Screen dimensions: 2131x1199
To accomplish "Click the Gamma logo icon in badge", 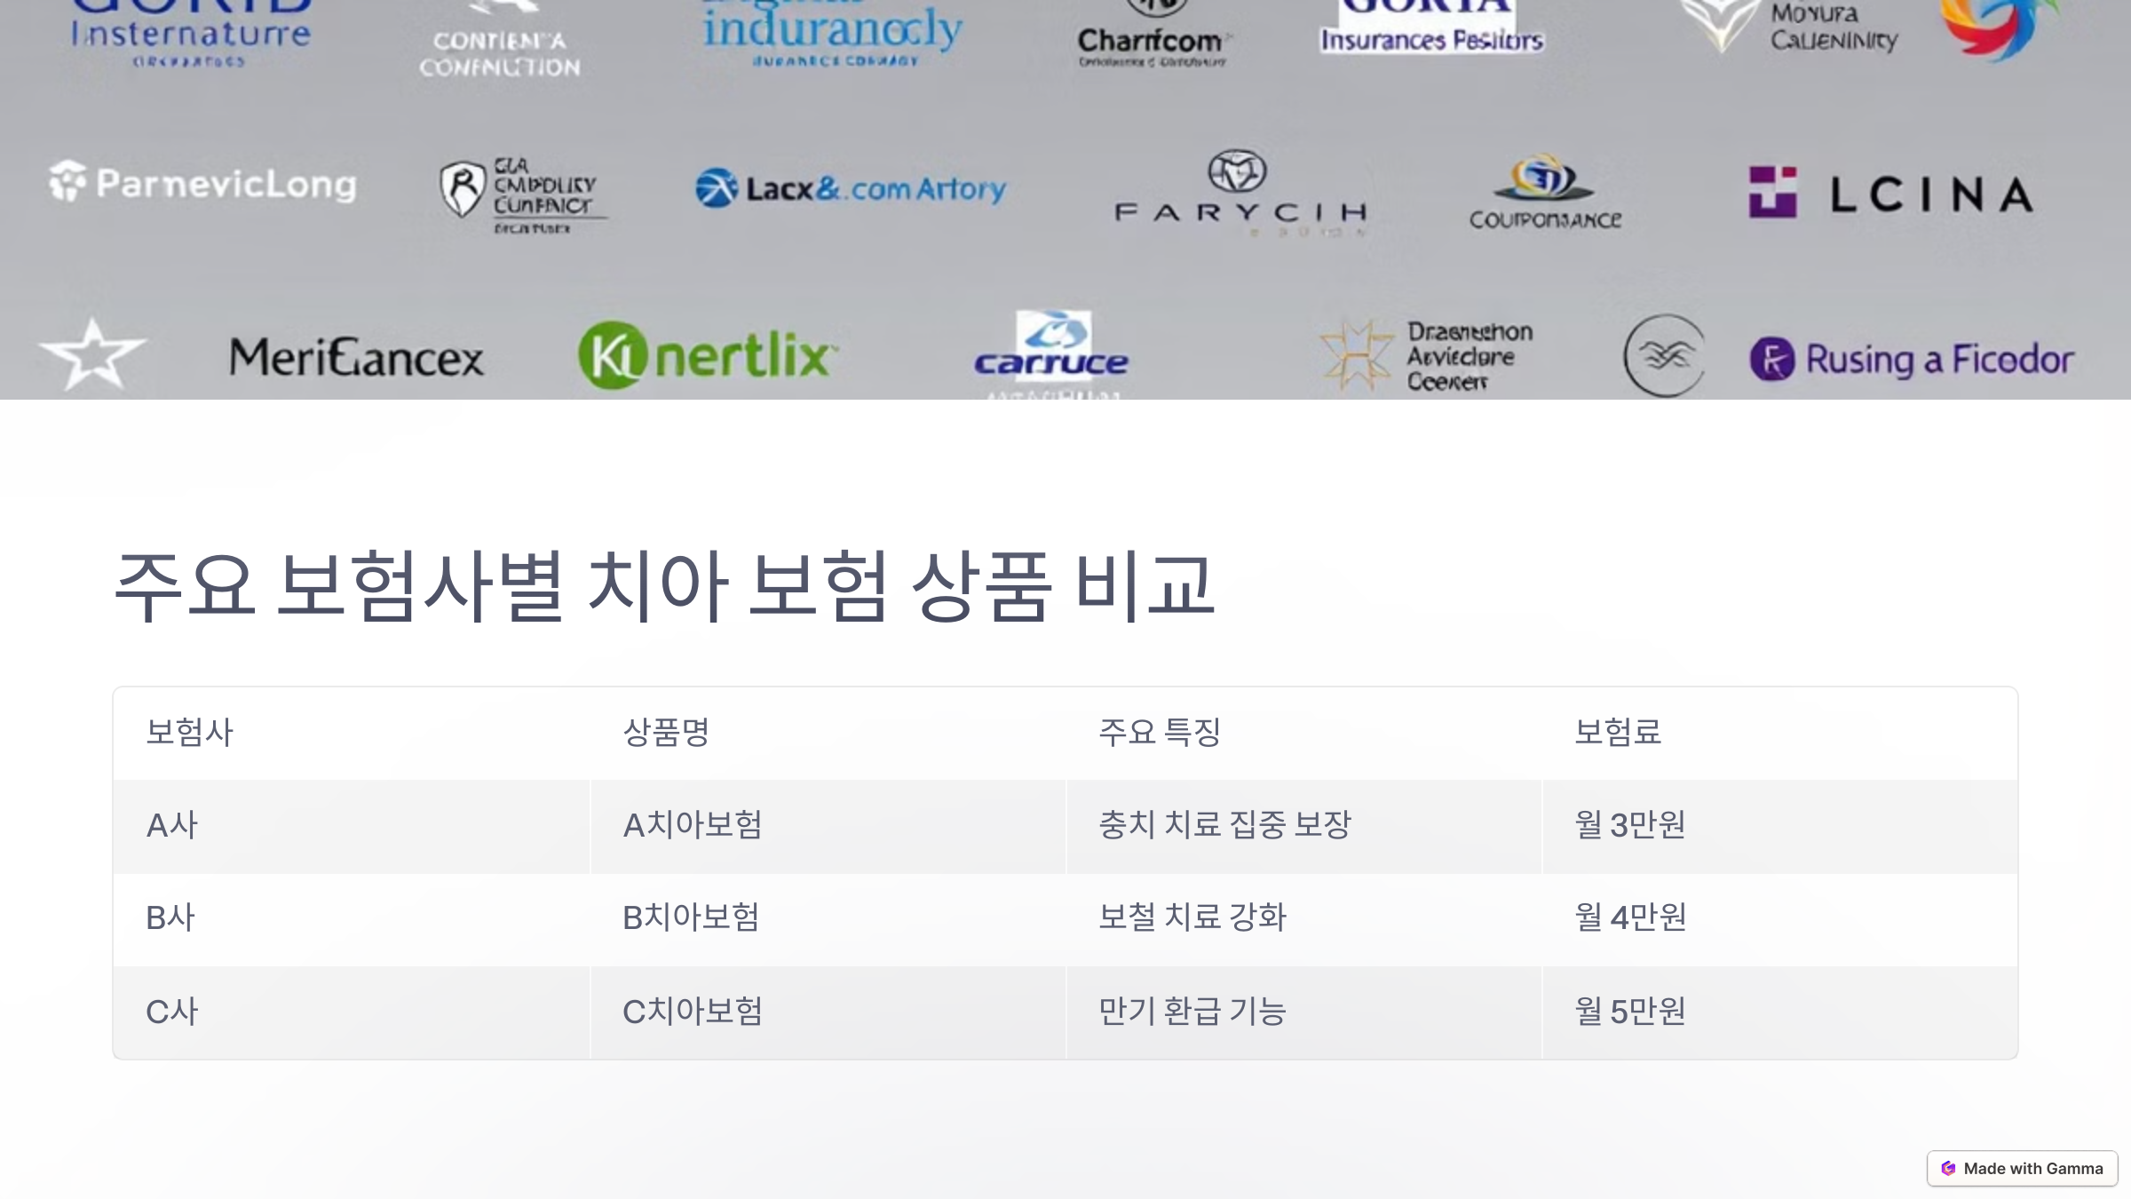I will [x=1948, y=1168].
